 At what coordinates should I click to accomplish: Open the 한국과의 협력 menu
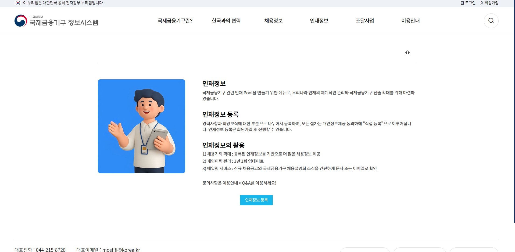pos(226,21)
